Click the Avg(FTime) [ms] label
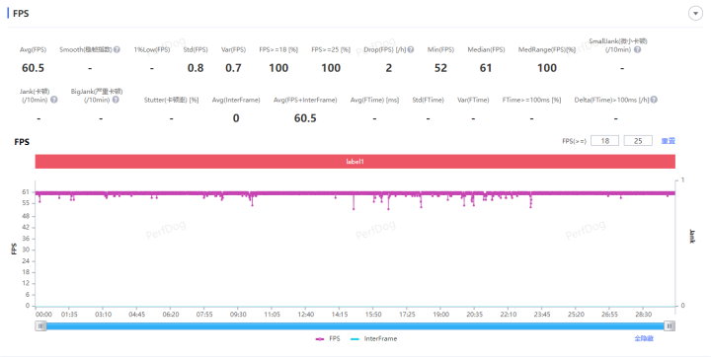 point(374,100)
